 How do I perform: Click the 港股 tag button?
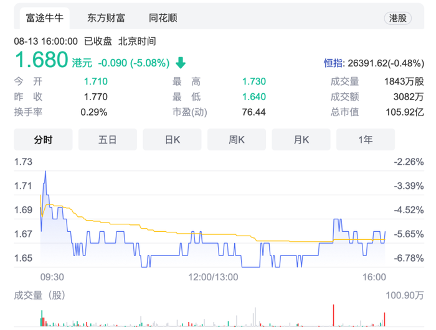point(397,18)
